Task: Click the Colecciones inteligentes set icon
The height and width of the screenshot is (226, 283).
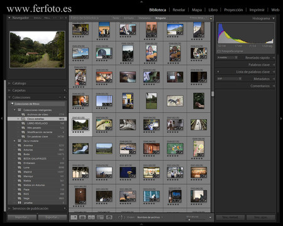Action: tap(19, 110)
